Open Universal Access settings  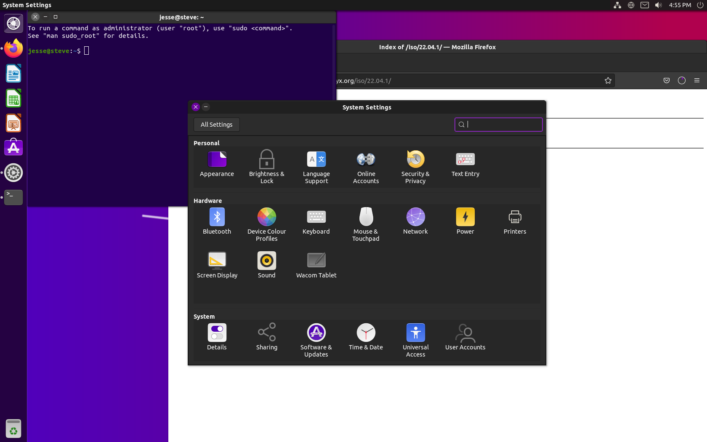416,341
